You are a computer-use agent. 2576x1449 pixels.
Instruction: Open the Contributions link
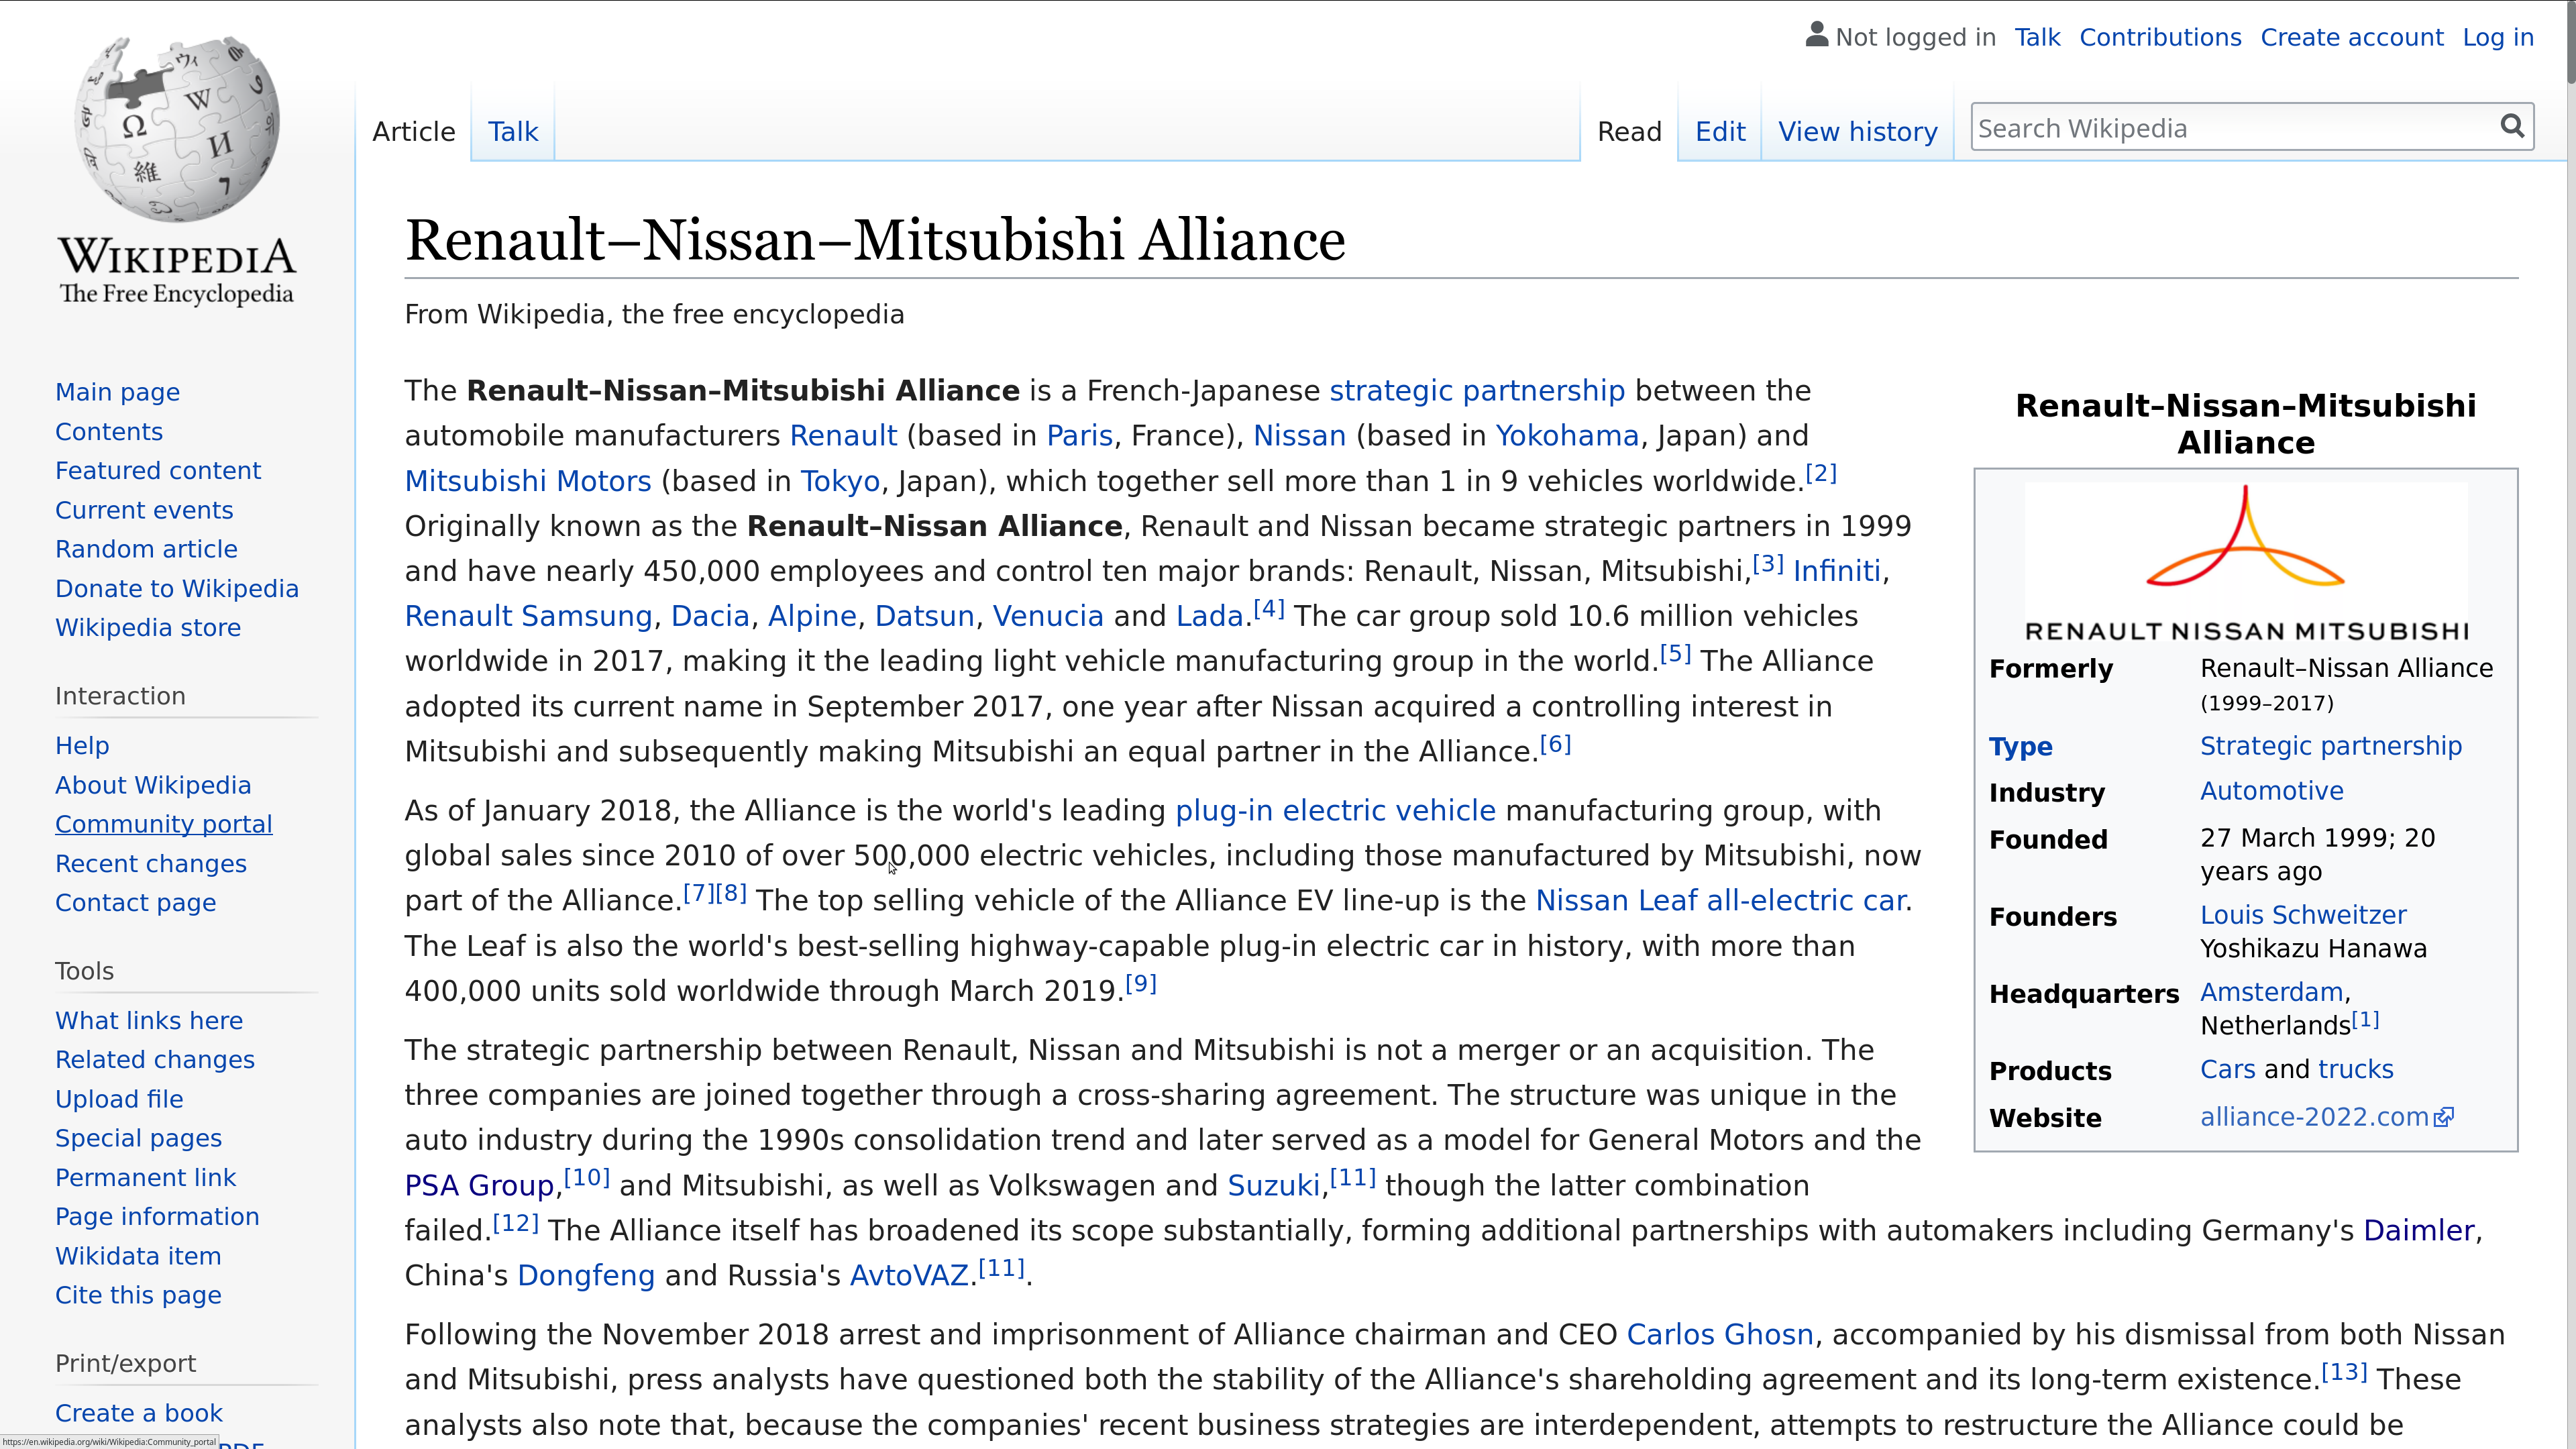[2160, 38]
